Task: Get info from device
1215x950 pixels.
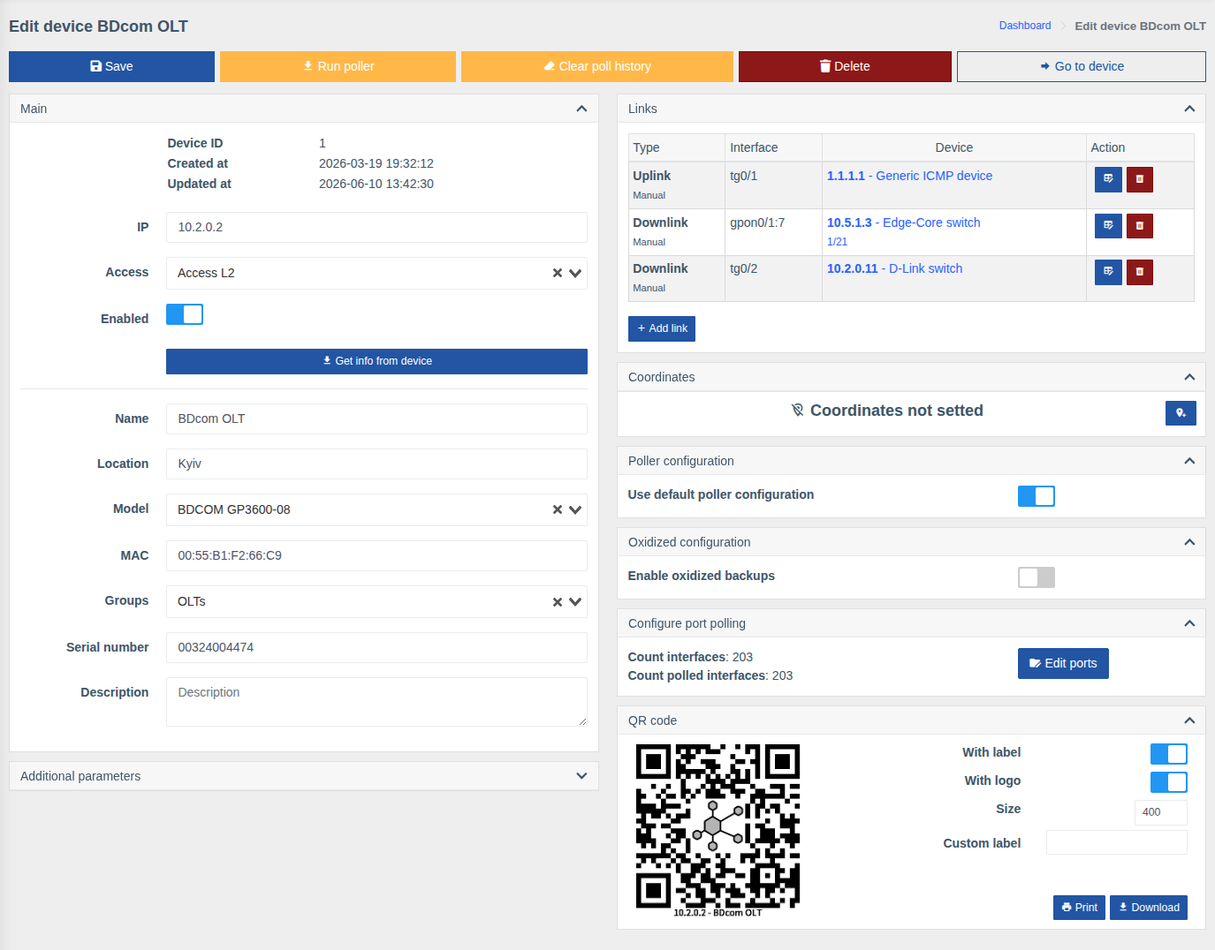Action: 376,361
